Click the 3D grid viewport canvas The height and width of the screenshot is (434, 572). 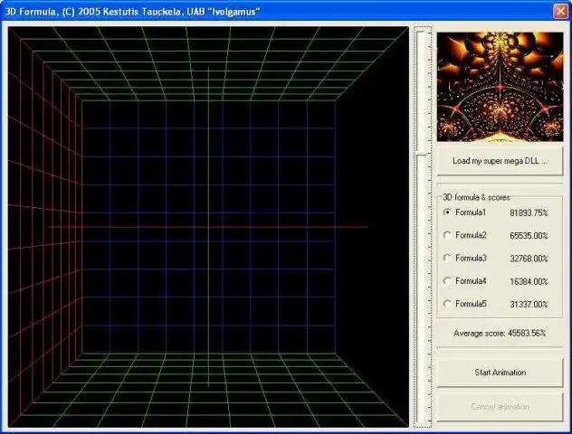[208, 227]
